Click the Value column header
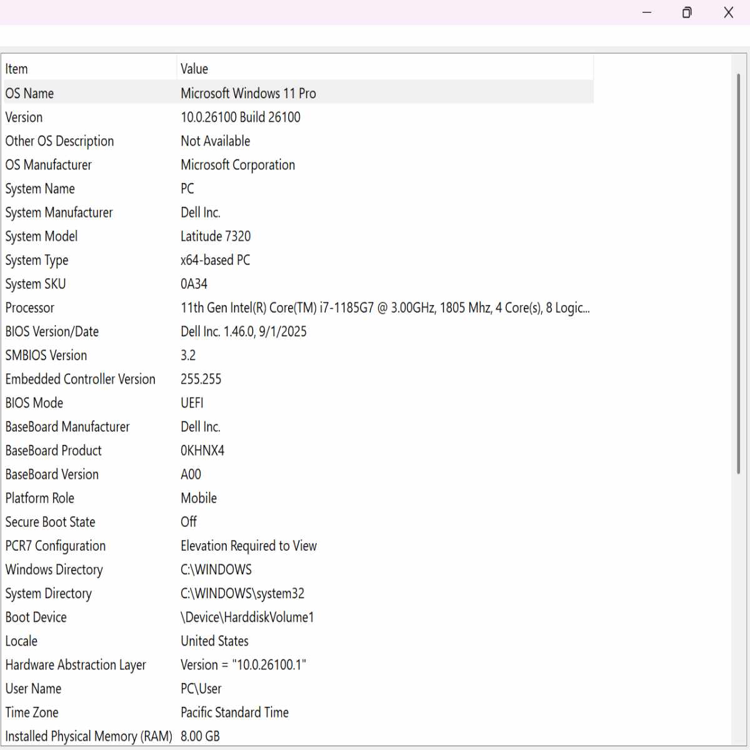This screenshot has height=750, width=750. 385,69
